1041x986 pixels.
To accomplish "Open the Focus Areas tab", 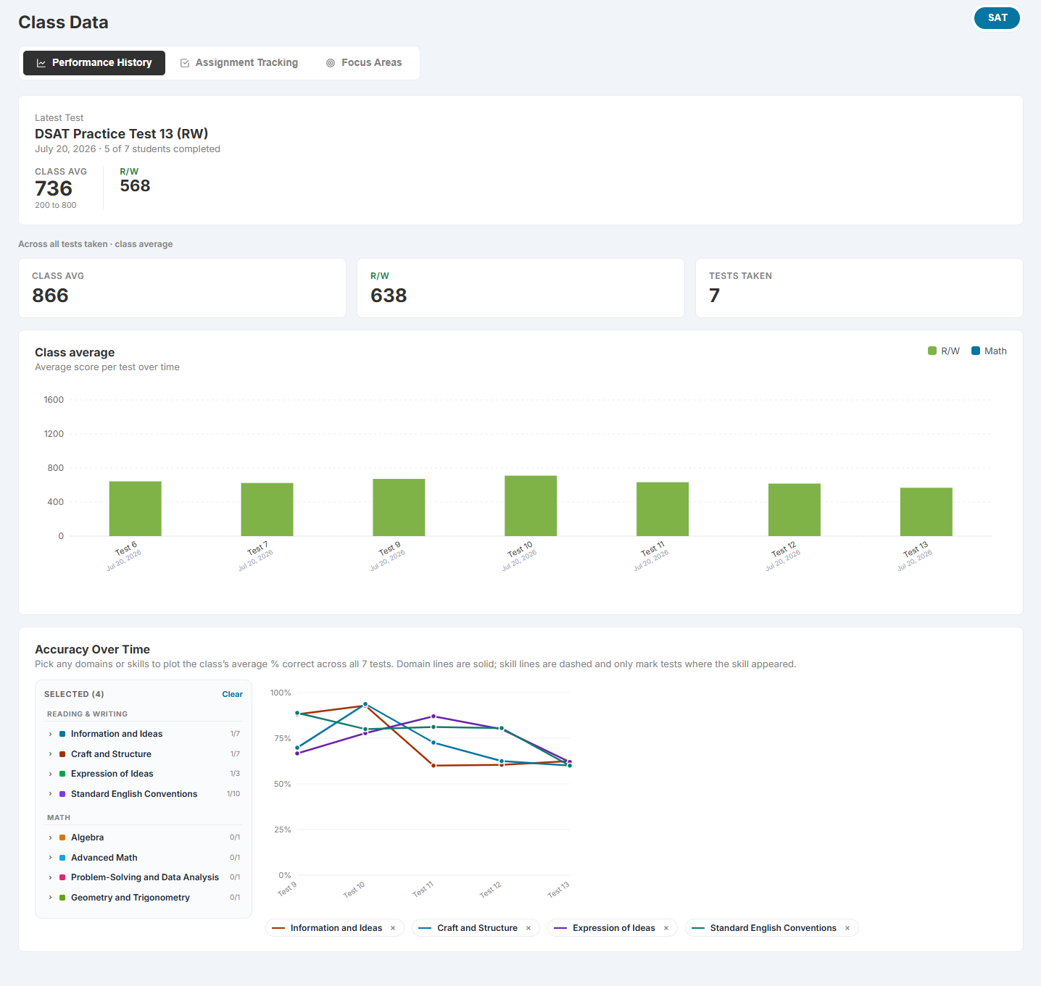I will click(x=364, y=63).
